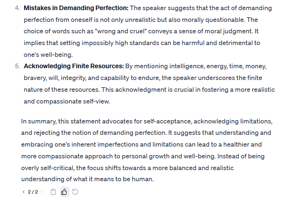289x206 pixels.
Task: Click 'overly self-critical' in the summary
Action: [x=48, y=168]
